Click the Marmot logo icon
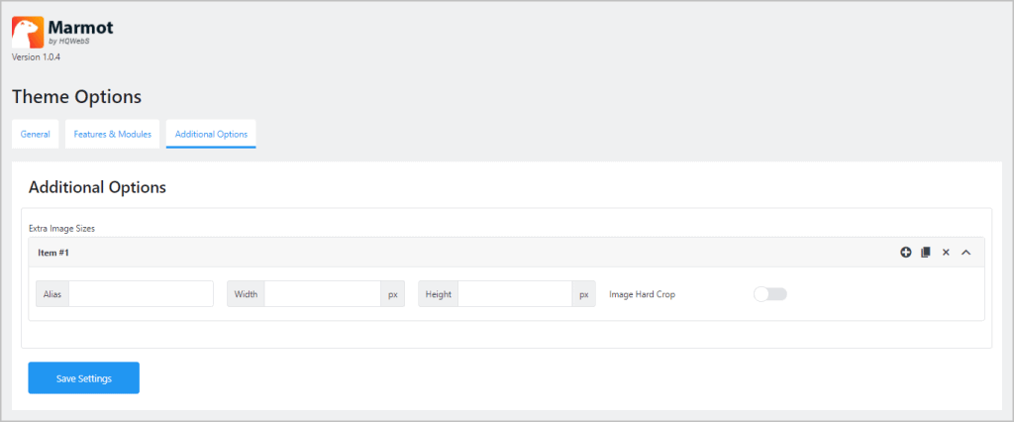The image size is (1014, 422). click(x=27, y=31)
